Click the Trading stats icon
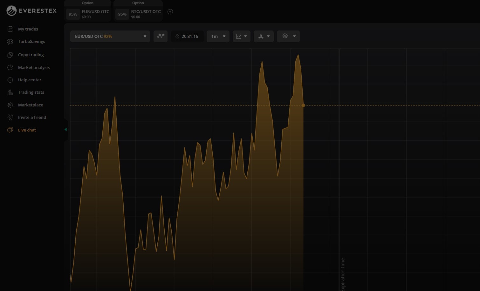This screenshot has height=291, width=480. [x=10, y=92]
